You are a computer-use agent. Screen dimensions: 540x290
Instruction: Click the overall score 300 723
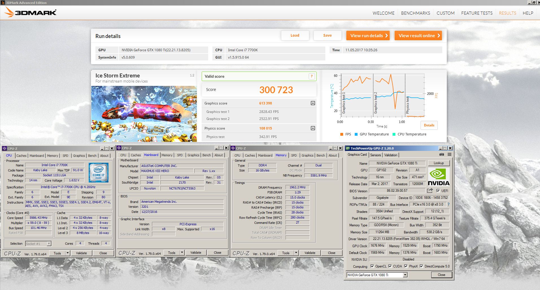click(x=276, y=90)
